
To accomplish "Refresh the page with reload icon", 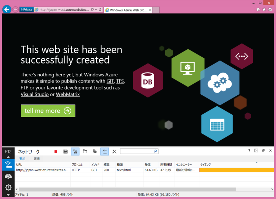I will click(x=100, y=10).
